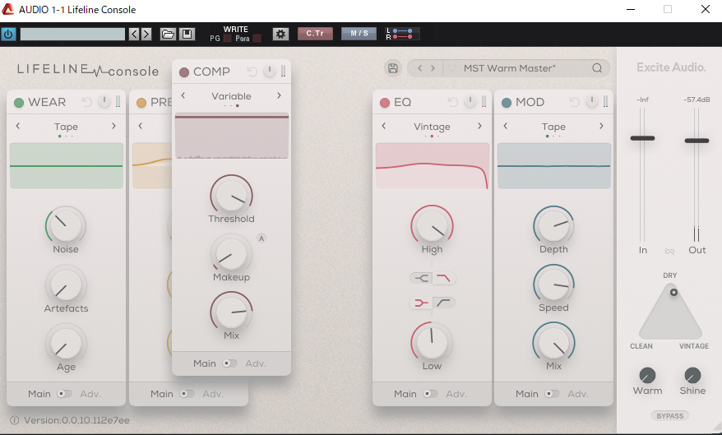Click the C.Tr button
722x435 pixels.
[x=315, y=34]
